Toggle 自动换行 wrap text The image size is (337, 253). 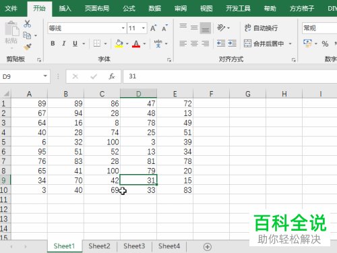pos(261,28)
